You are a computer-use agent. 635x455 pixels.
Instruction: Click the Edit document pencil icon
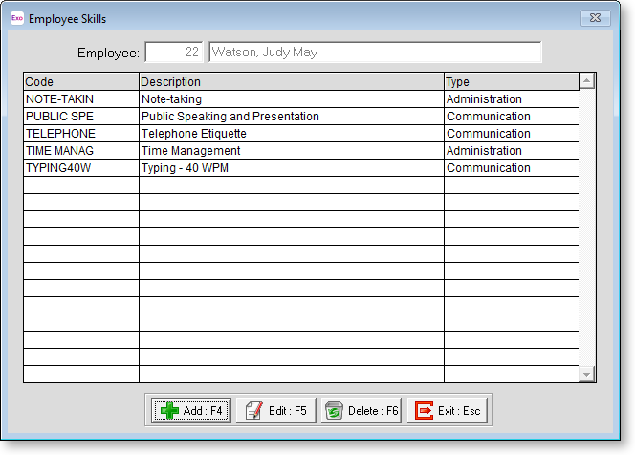click(x=253, y=411)
